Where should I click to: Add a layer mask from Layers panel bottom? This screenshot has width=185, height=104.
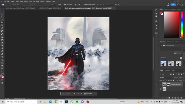[x=169, y=98]
